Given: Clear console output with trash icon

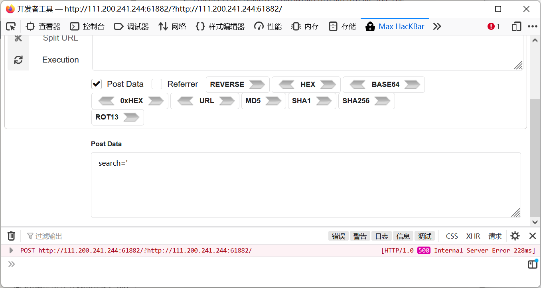Looking at the screenshot, I should (11, 236).
